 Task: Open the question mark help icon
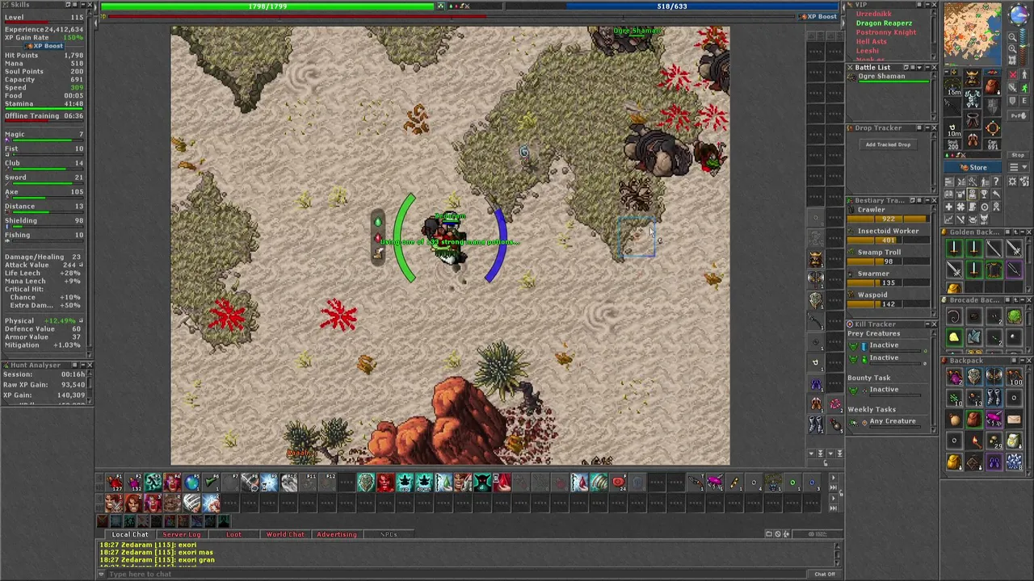pos(996,182)
